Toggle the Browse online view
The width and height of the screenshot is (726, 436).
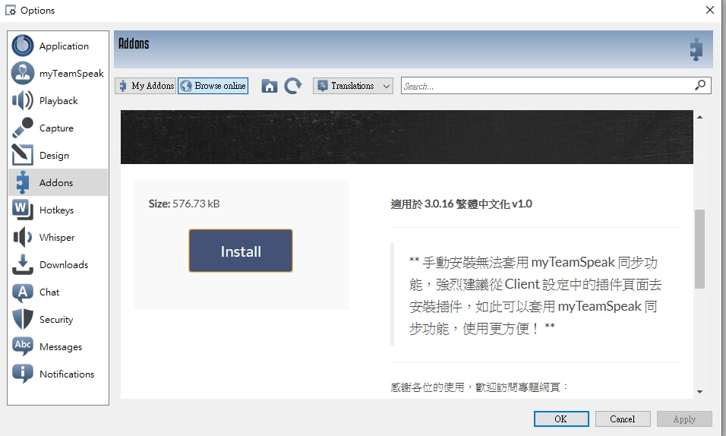coord(213,86)
